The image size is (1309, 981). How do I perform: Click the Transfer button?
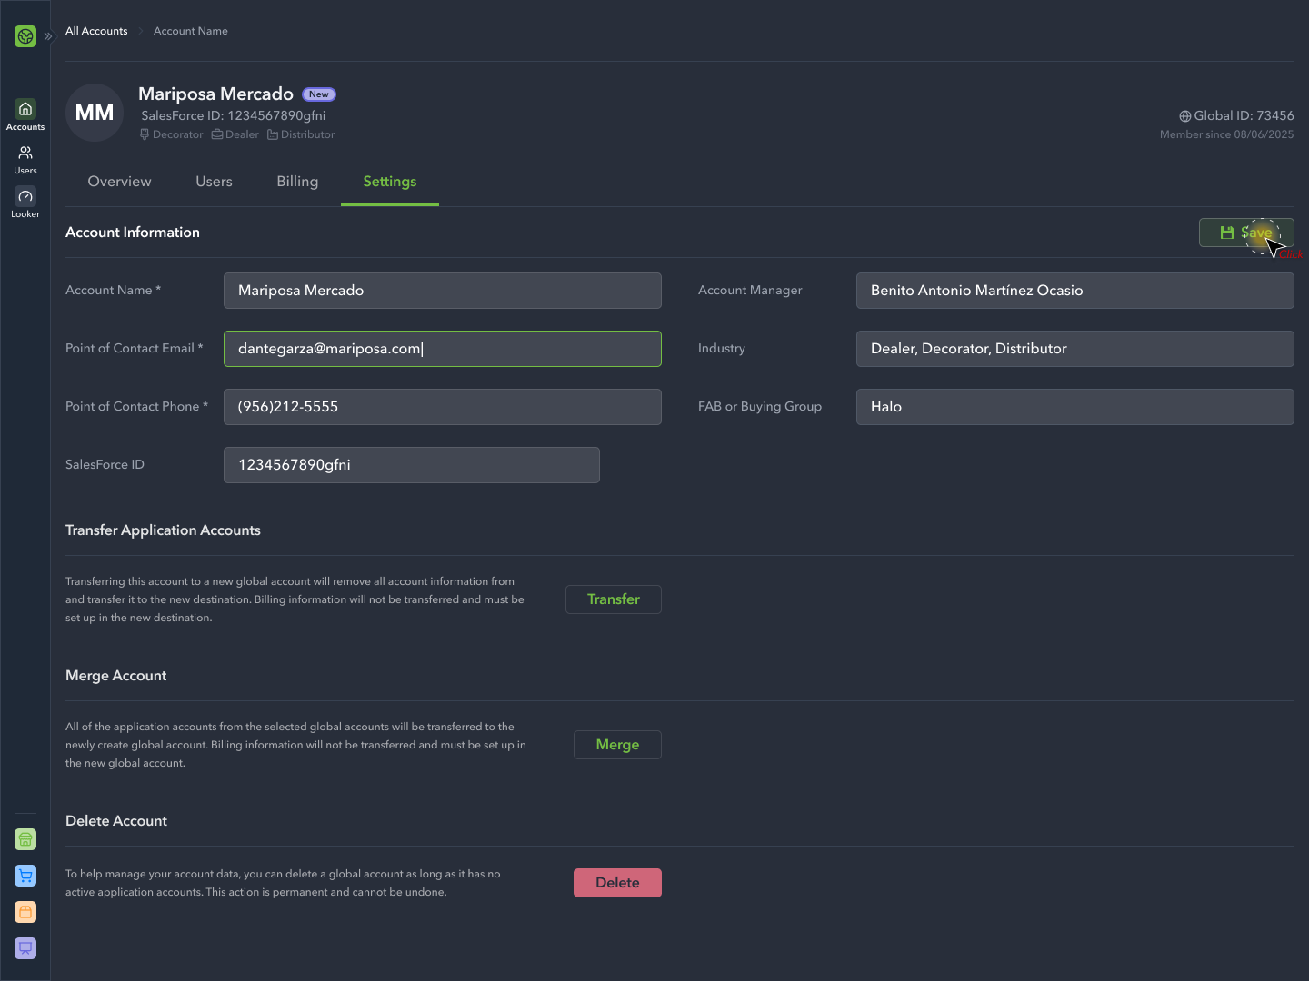pos(613,599)
